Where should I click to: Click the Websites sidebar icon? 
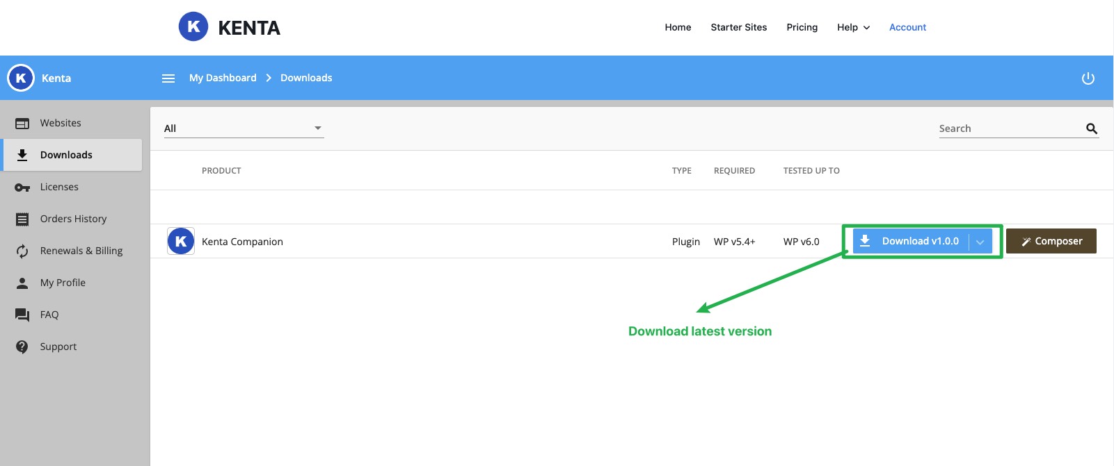[22, 124]
